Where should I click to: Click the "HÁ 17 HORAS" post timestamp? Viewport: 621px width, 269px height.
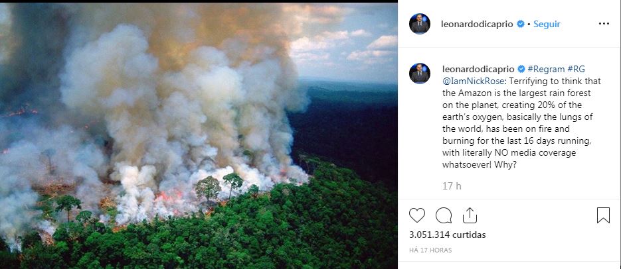pyautogui.click(x=430, y=250)
